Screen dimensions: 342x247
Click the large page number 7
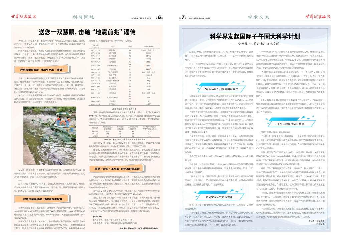(x=183, y=17)
